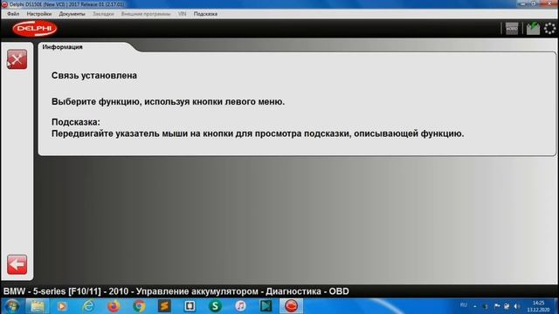The height and width of the screenshot is (314, 559).
Task: Open the Настройки menu
Action: click(x=38, y=14)
